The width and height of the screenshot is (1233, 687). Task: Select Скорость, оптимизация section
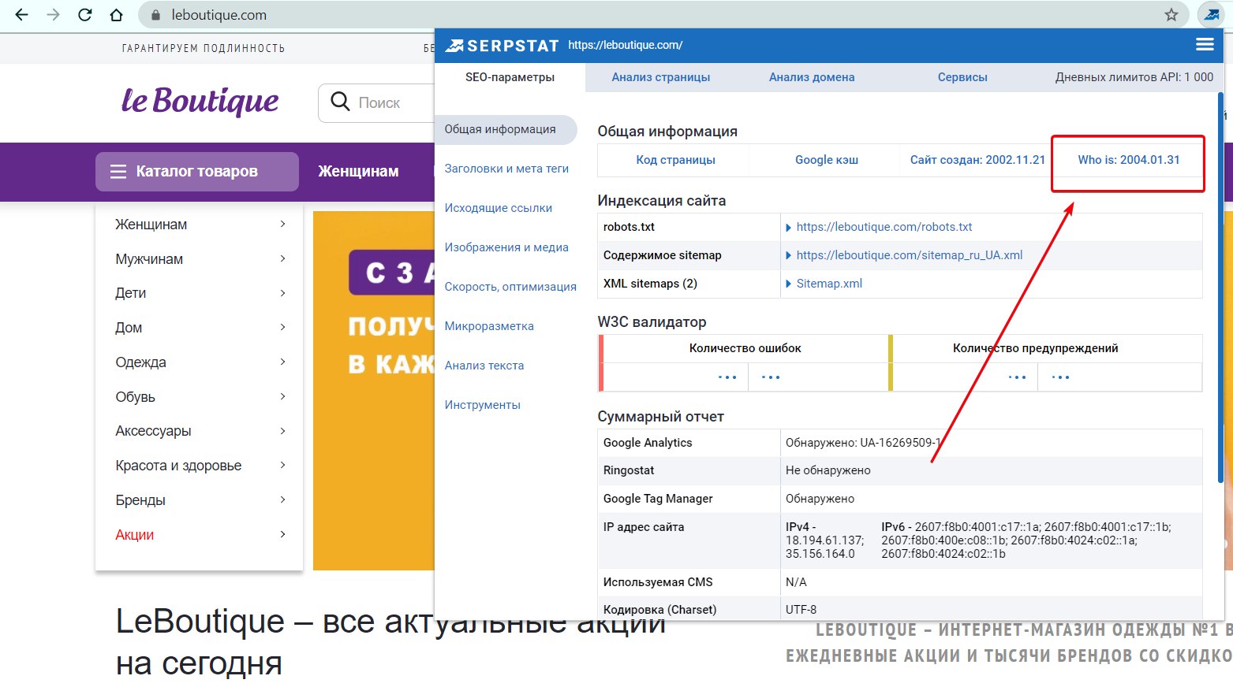(x=510, y=287)
